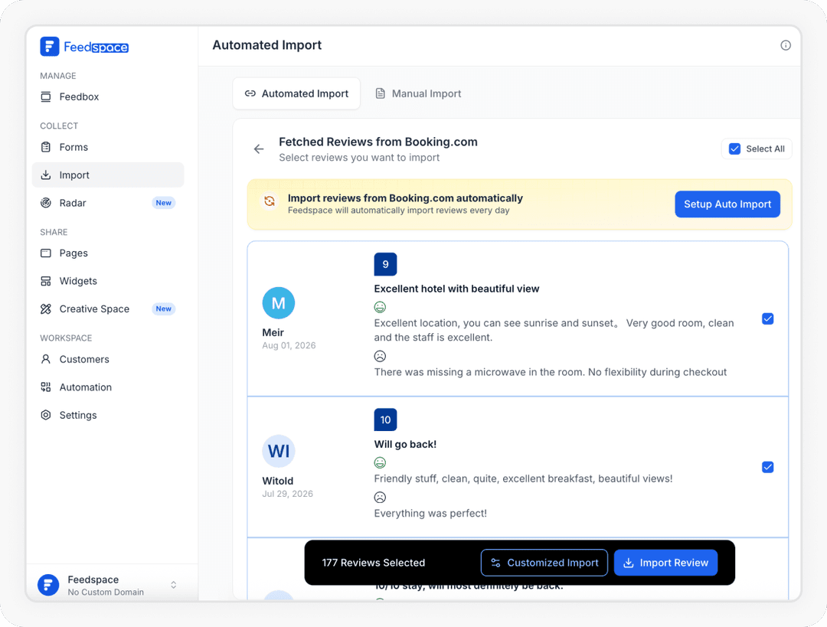Click the Feedspace workspace avatar at bottom

48,585
